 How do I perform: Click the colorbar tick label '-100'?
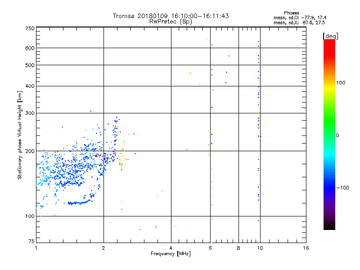click(x=342, y=188)
